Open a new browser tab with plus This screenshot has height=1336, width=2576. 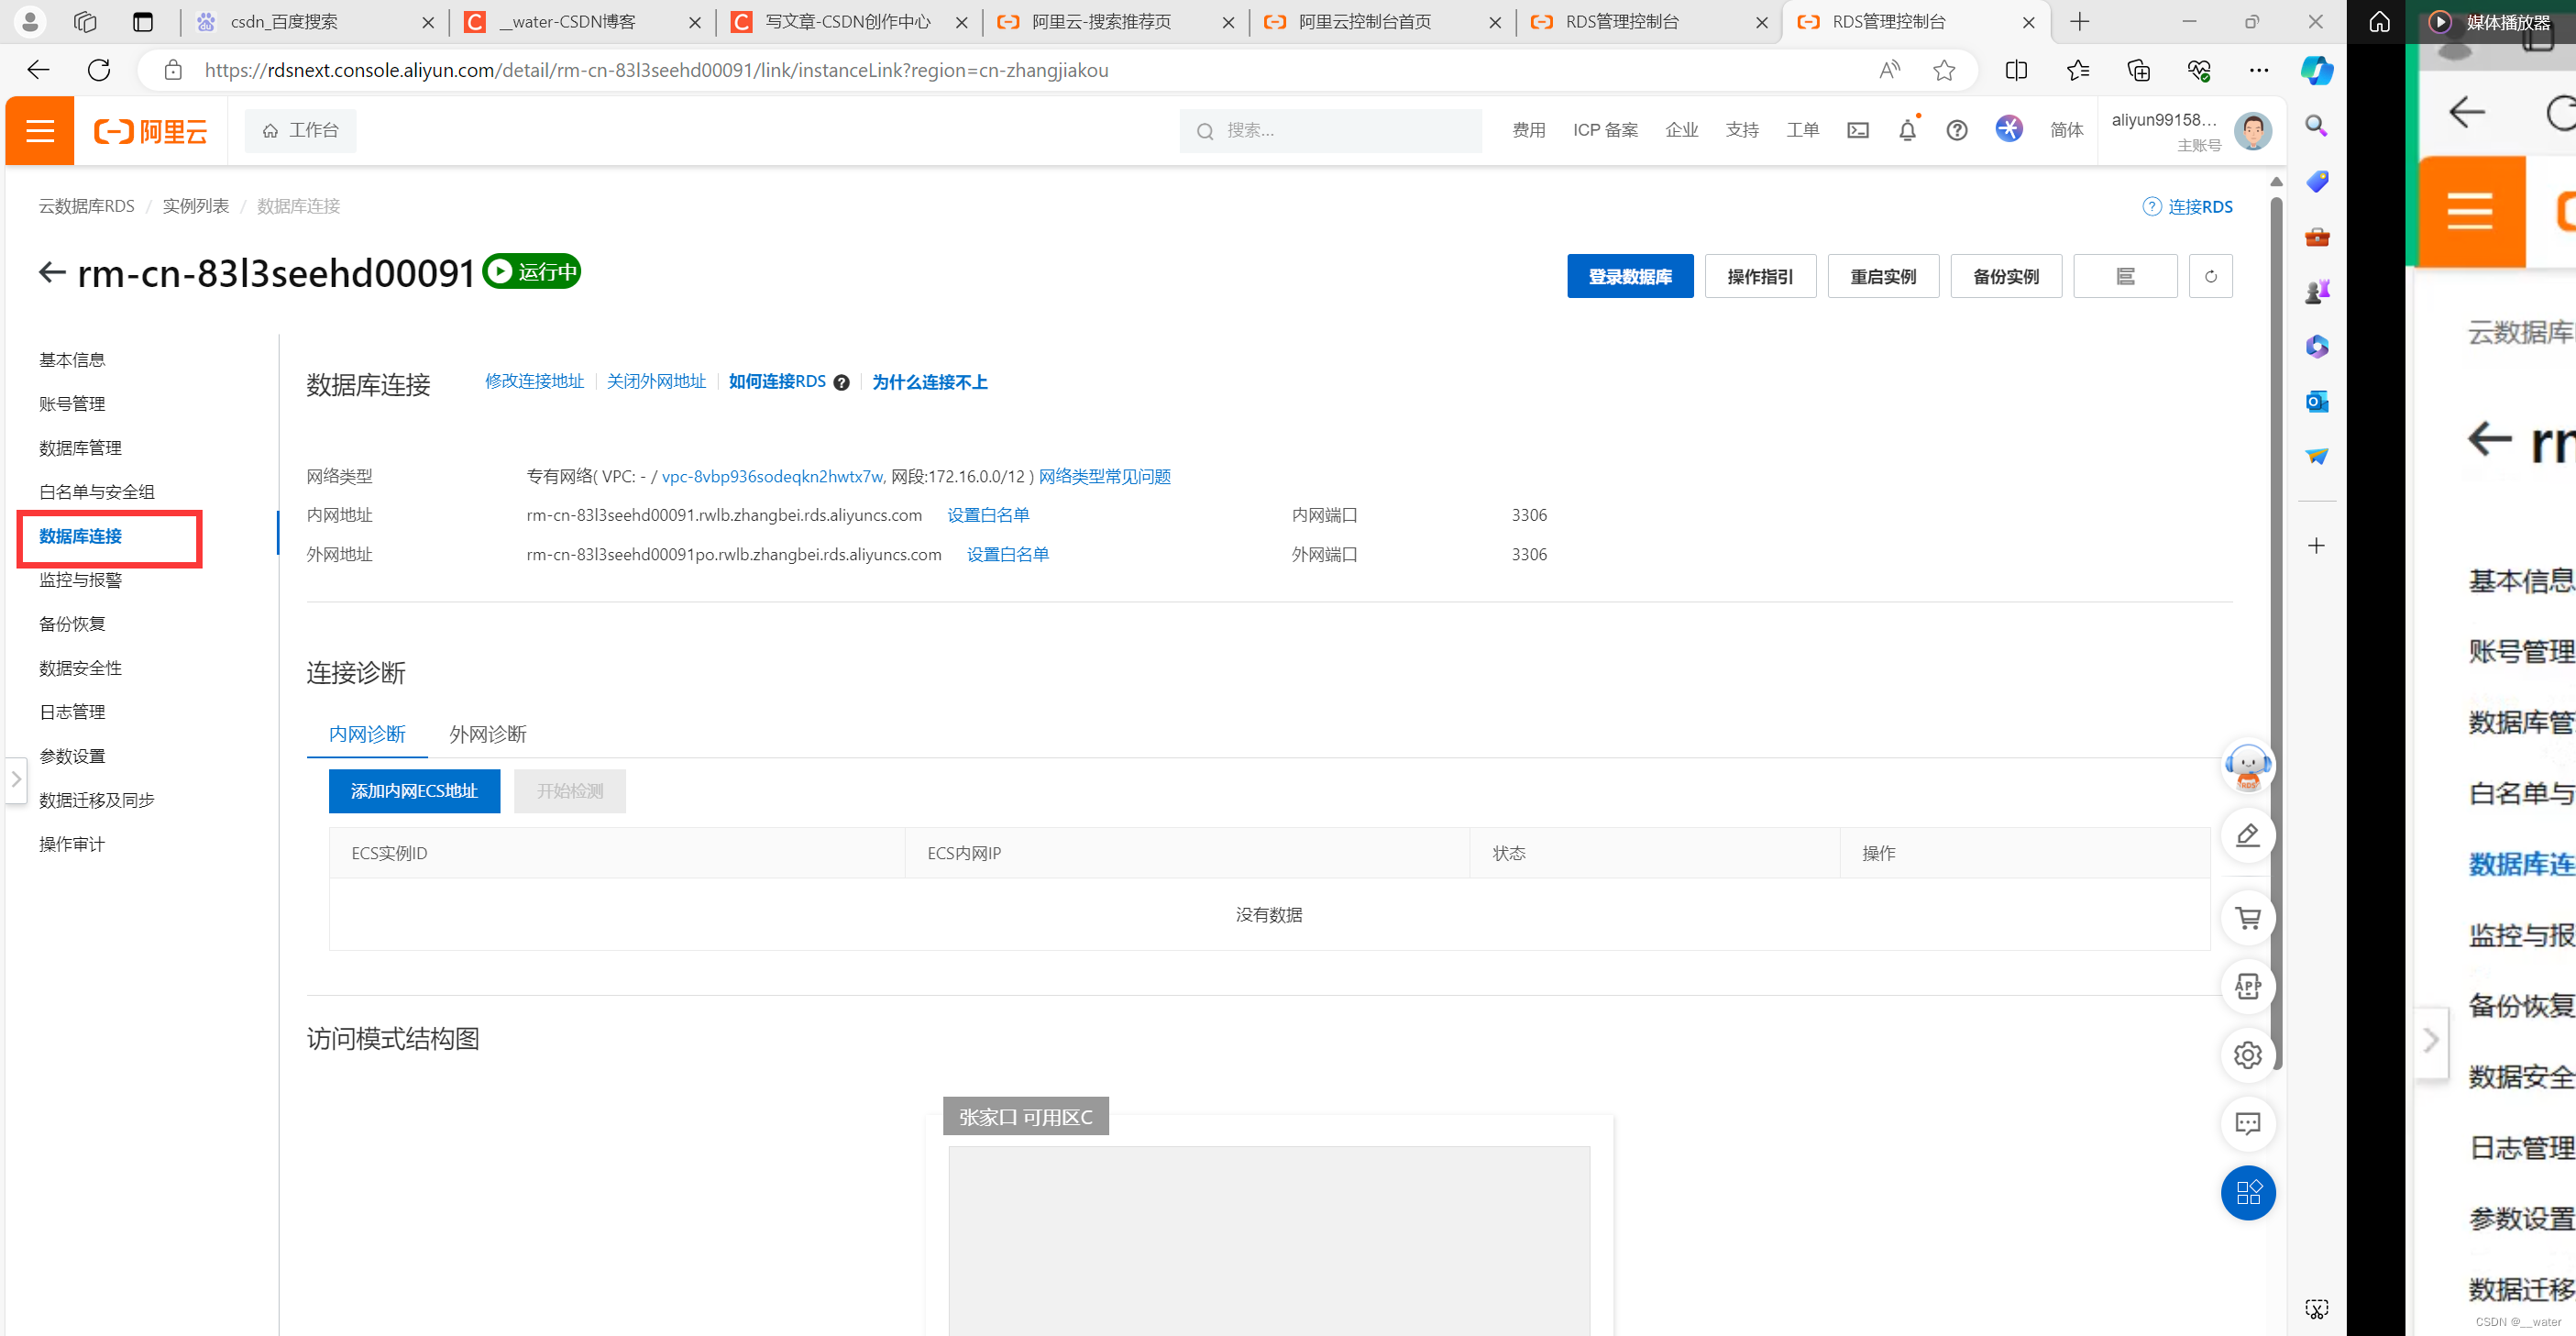tap(2080, 22)
